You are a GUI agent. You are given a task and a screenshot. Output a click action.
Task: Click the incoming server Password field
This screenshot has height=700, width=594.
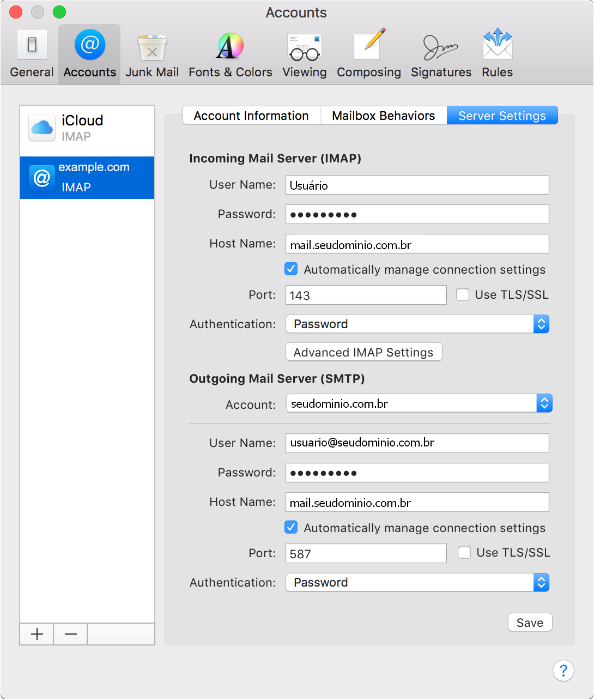417,214
